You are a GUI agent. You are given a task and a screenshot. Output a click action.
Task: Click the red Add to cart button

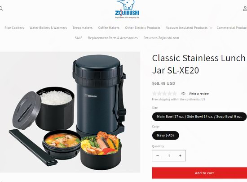pos(199,173)
